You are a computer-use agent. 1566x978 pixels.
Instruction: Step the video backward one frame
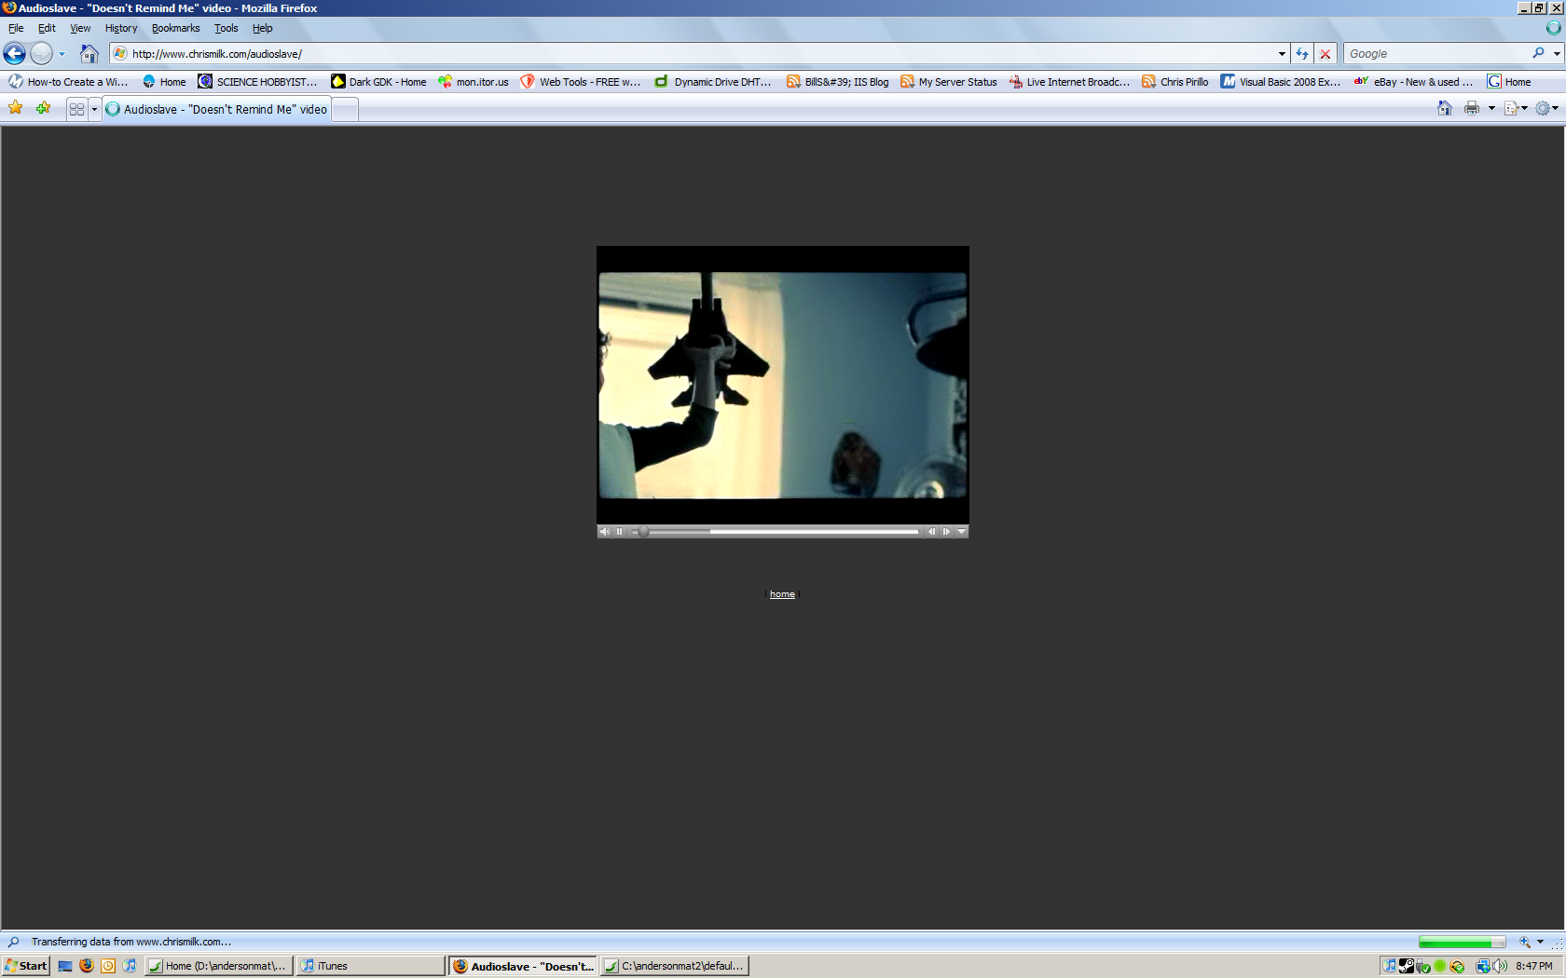931,532
